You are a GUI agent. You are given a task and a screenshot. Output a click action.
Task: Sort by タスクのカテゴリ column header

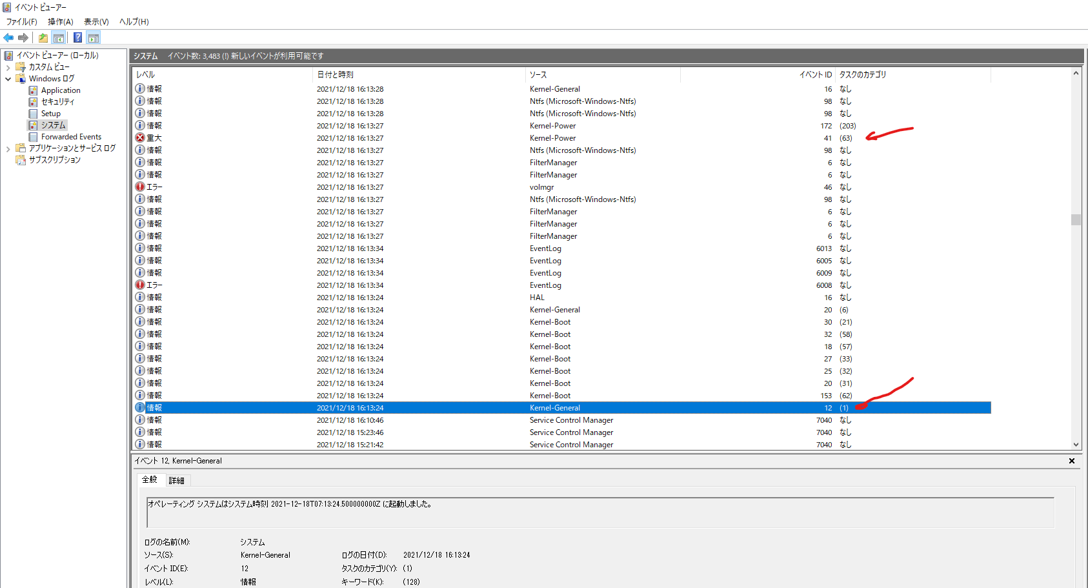click(x=912, y=75)
